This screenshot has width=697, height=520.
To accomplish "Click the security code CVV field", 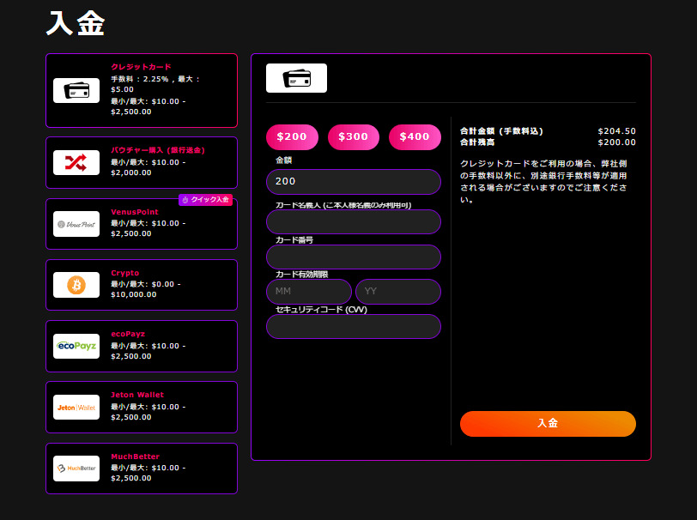I will [354, 327].
